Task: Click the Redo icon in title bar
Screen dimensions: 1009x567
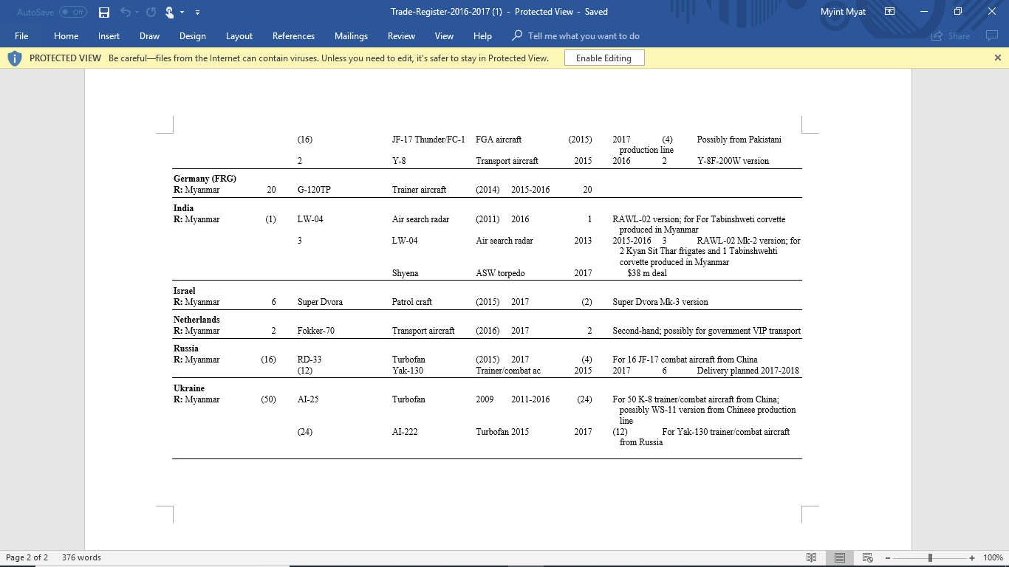Action: point(151,12)
